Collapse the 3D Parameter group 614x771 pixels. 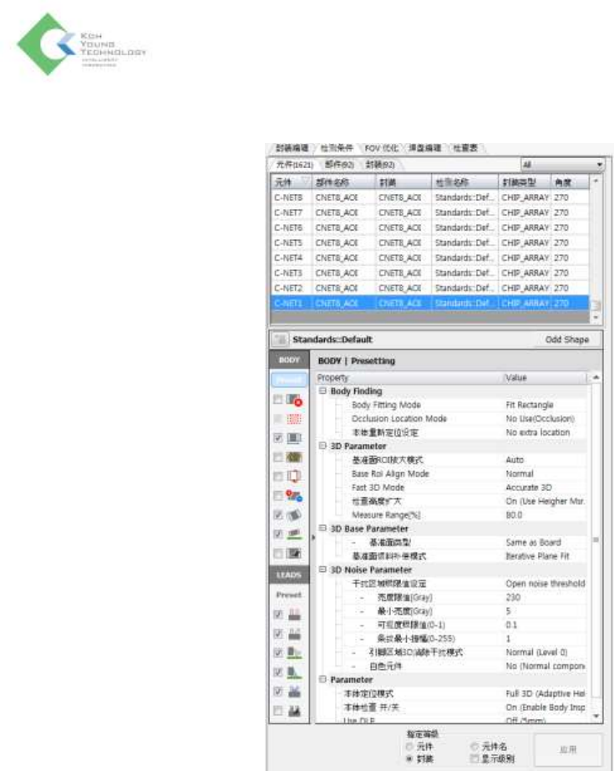(322, 446)
